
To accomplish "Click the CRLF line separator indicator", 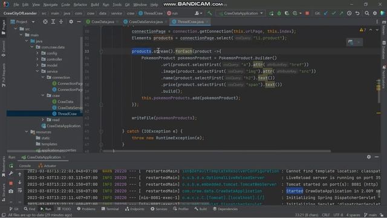I will (326, 215).
